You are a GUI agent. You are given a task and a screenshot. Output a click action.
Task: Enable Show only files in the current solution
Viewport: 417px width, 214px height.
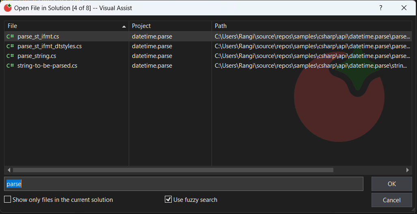(7, 199)
